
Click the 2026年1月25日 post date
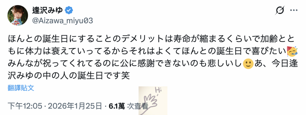pyautogui.click(x=75, y=106)
